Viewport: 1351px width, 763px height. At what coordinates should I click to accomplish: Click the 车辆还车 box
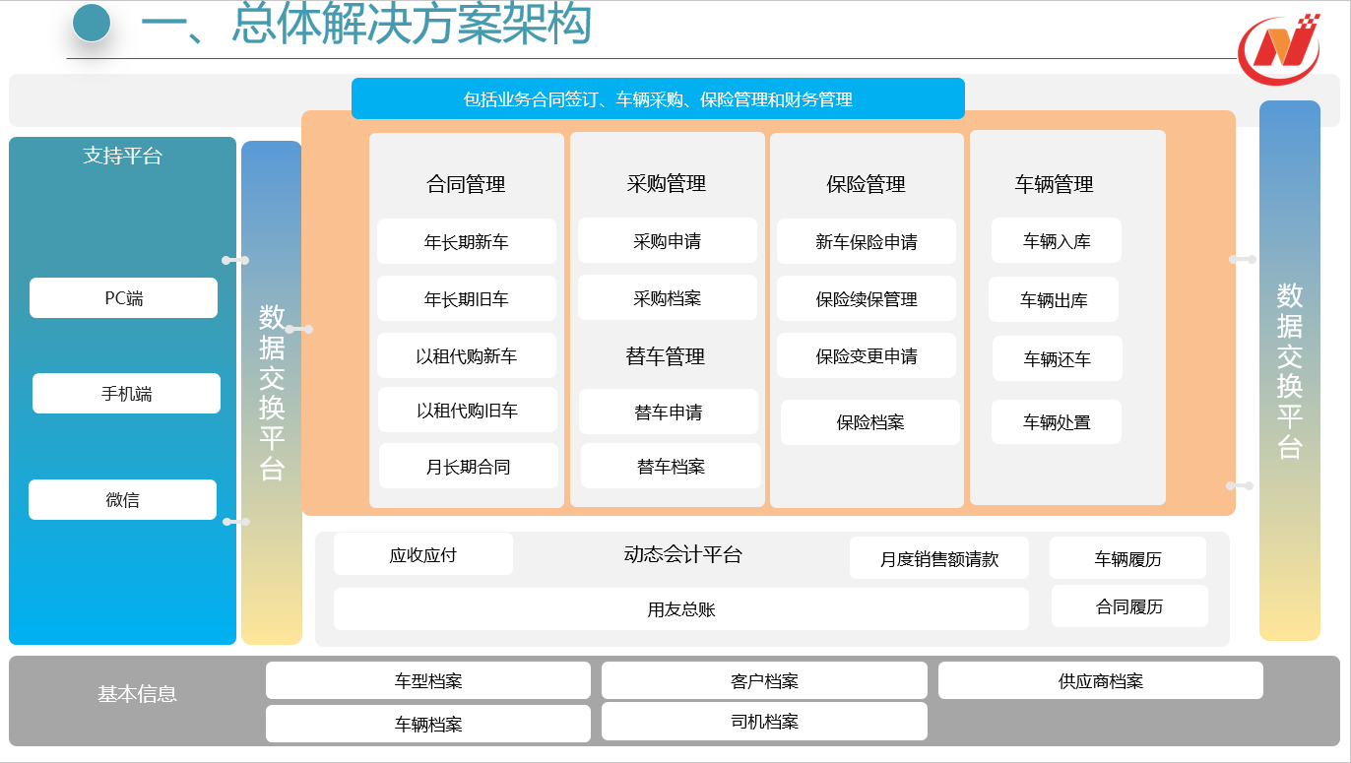[x=1058, y=358]
